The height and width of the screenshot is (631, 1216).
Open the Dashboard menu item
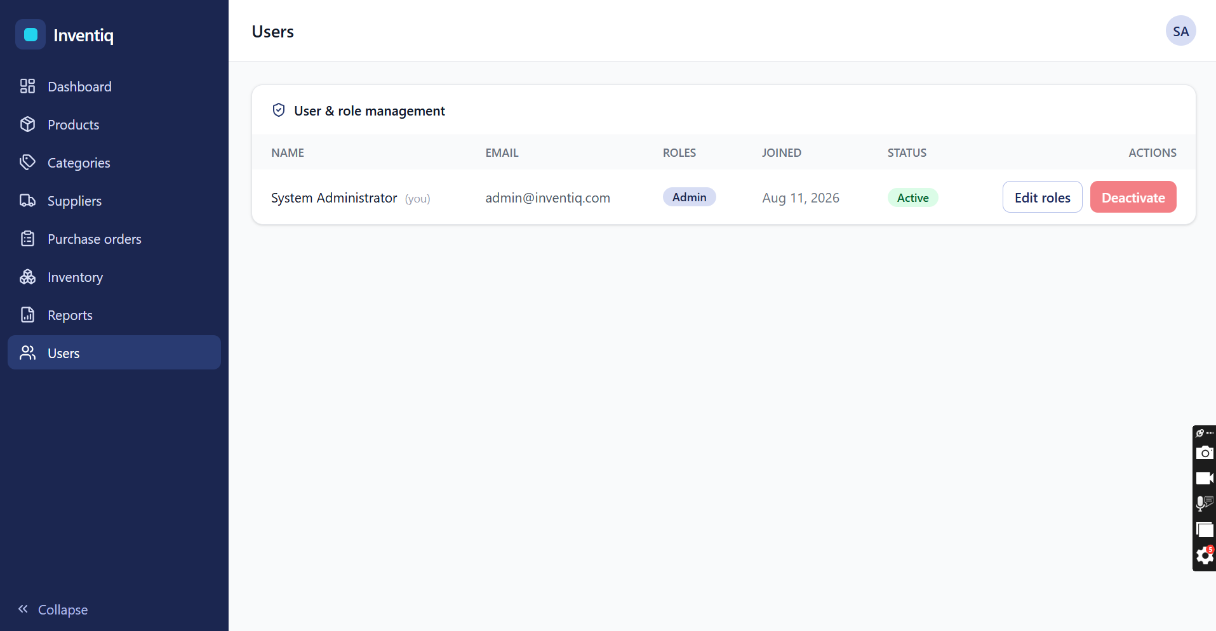114,86
